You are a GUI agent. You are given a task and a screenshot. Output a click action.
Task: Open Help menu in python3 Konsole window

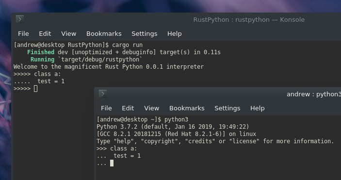[258, 108]
